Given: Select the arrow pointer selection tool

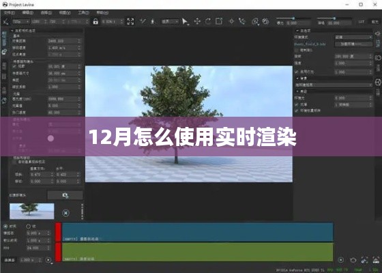Looking at the screenshot, I should (185, 21).
